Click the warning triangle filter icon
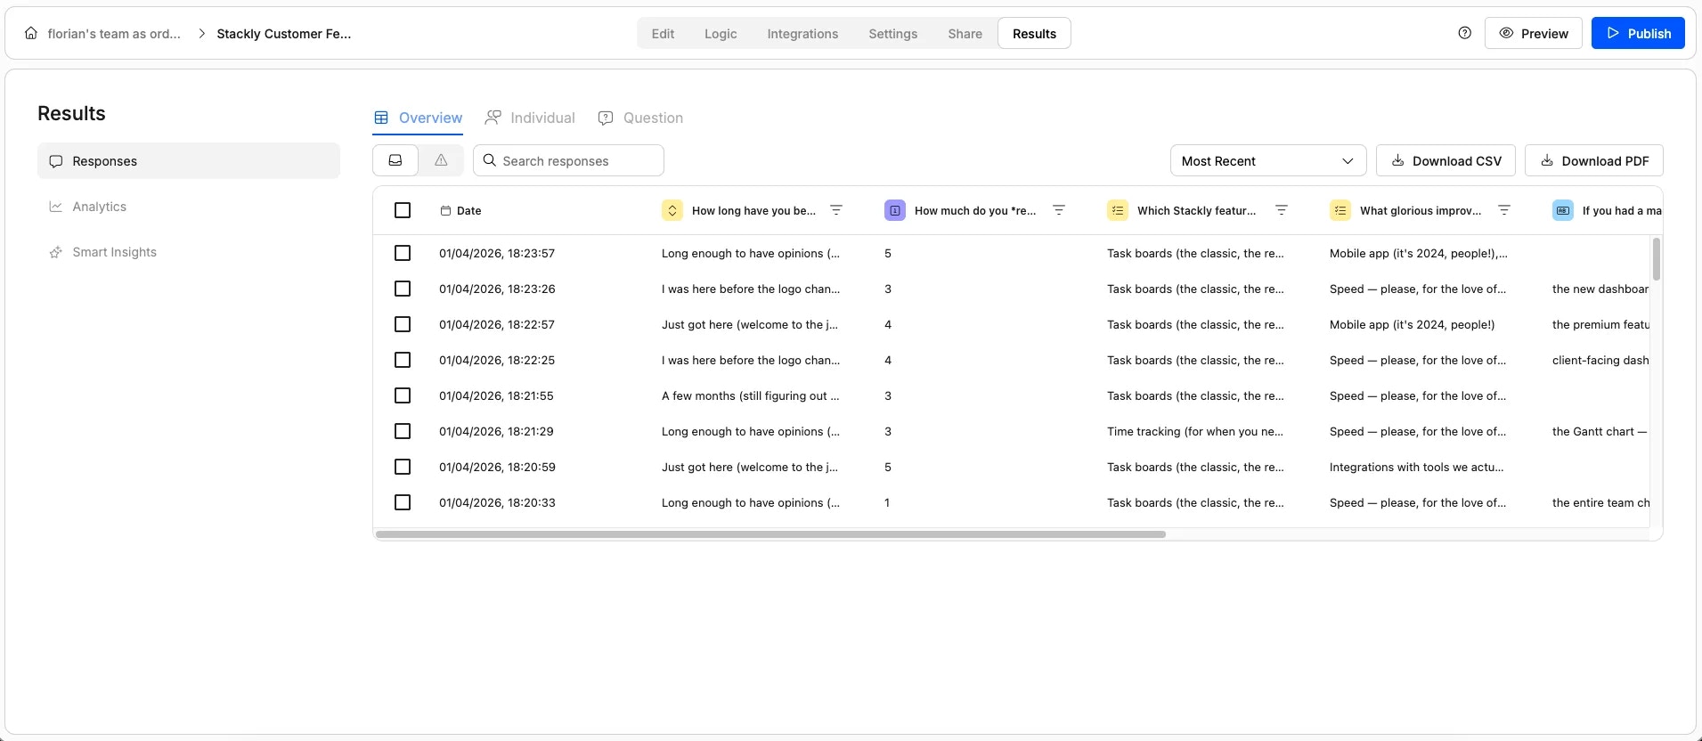Image resolution: width=1702 pixels, height=741 pixels. click(x=441, y=160)
